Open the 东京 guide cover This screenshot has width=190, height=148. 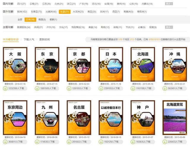pyautogui.click(x=47, y=64)
